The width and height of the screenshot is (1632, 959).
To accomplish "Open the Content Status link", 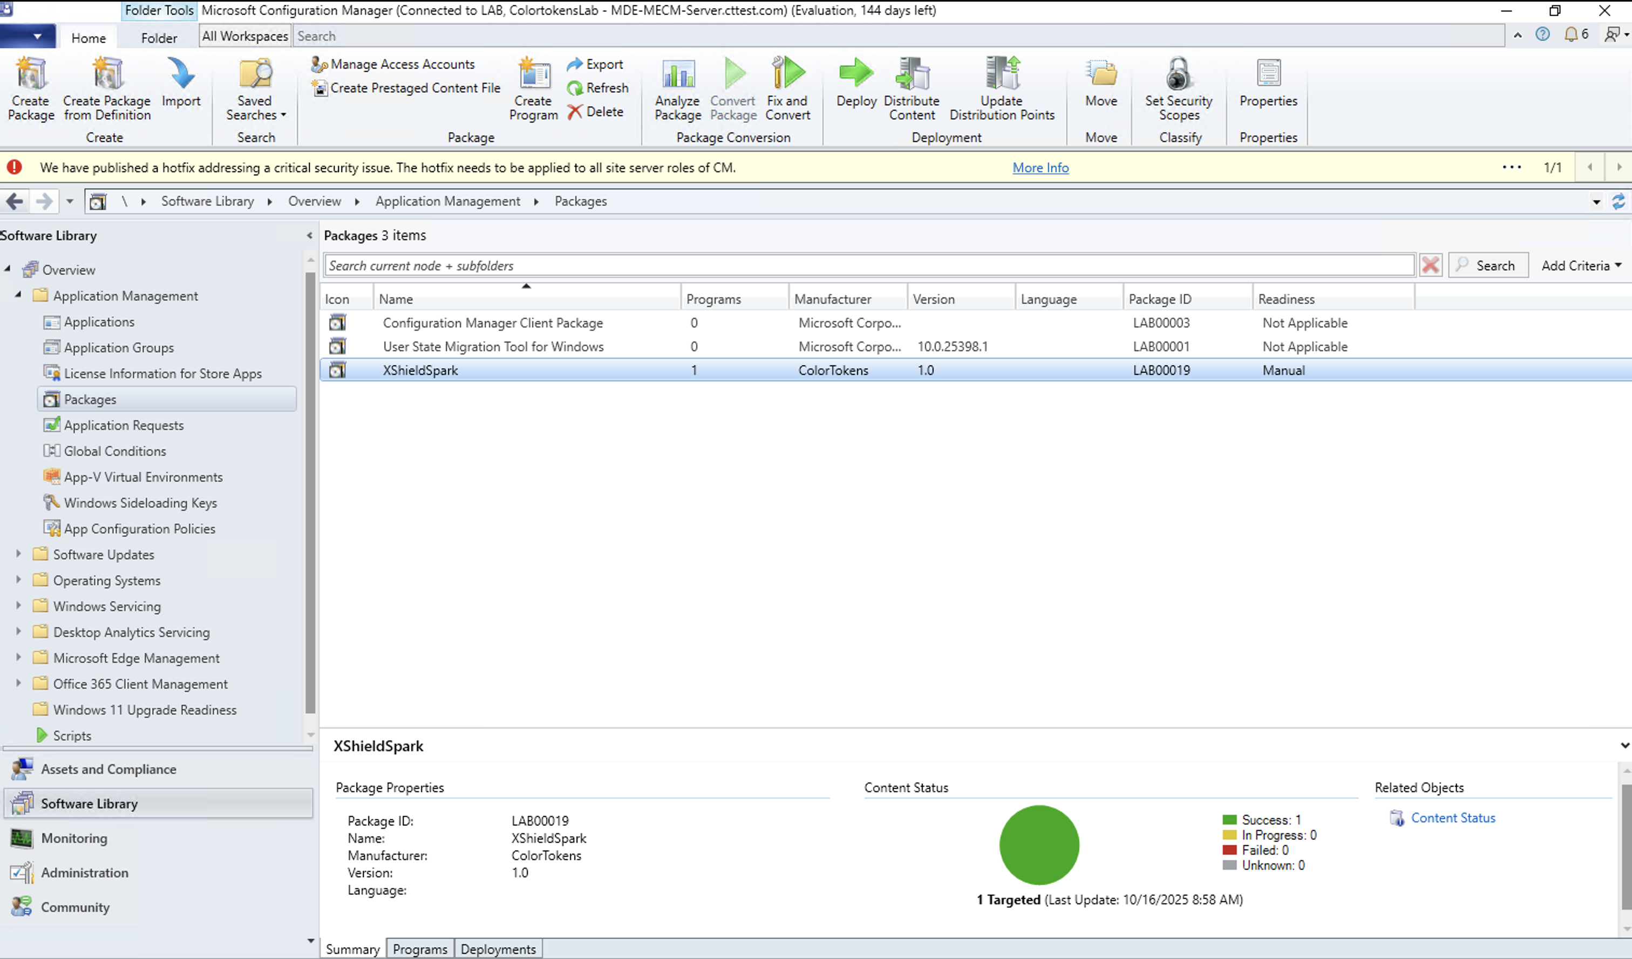I will [x=1453, y=818].
